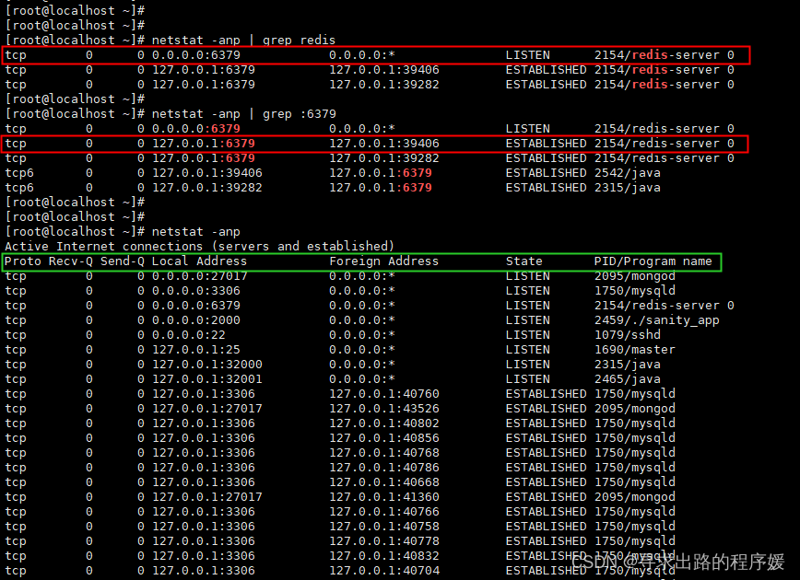Select foreign address 127.0.0.1:43526
The width and height of the screenshot is (800, 580).
(384, 410)
